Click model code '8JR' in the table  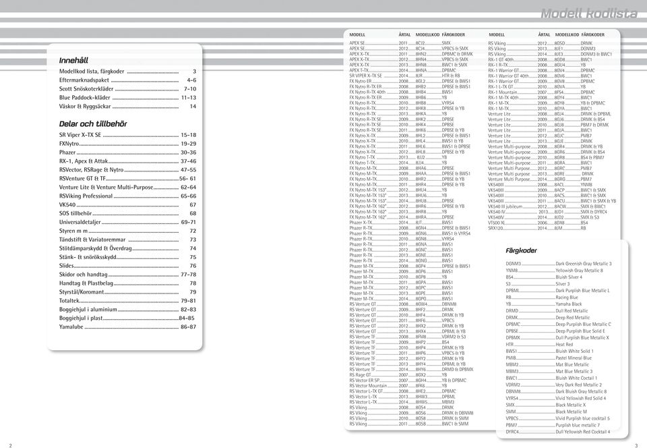pyautogui.click(x=419, y=76)
